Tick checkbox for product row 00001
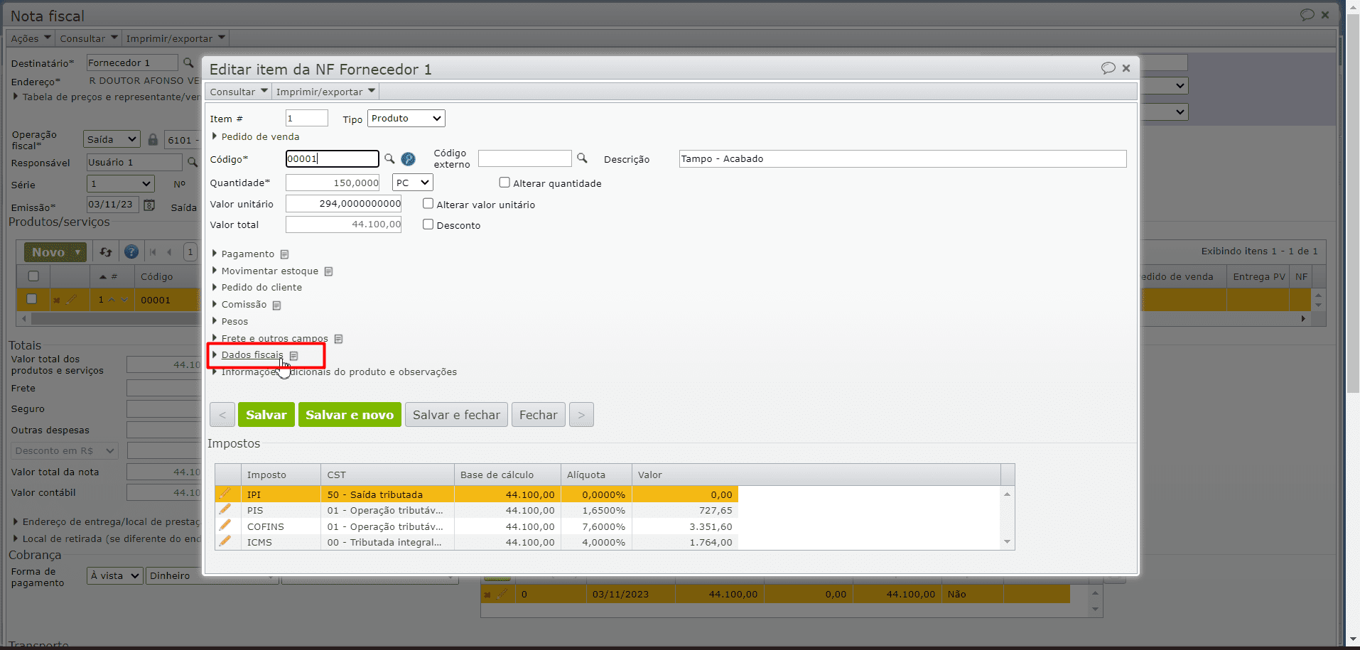The width and height of the screenshot is (1360, 650). click(31, 299)
